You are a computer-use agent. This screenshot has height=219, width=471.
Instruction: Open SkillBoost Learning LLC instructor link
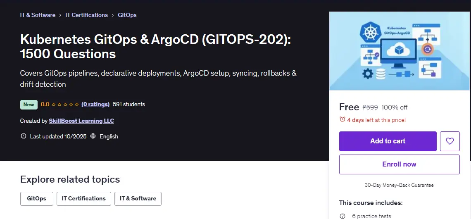click(x=81, y=121)
